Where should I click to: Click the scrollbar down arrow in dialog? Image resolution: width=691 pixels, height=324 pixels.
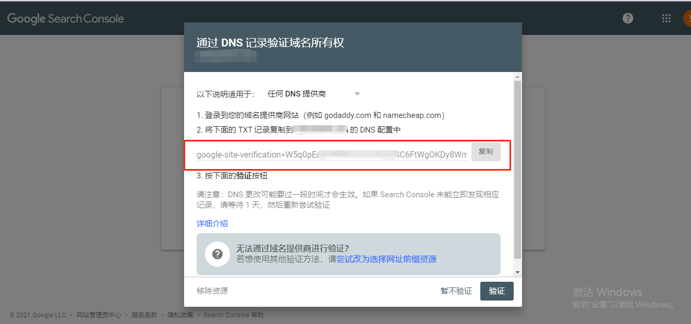(x=517, y=272)
